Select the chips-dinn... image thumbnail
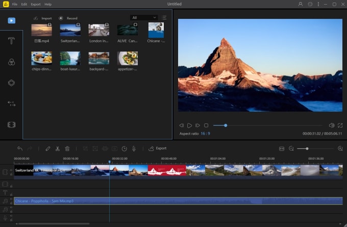Viewport: 347px width, 227px height. 42,59
